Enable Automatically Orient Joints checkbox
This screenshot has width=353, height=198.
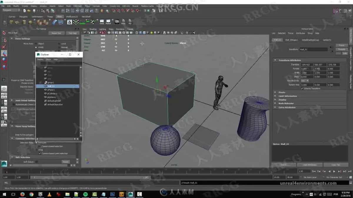pos(13,104)
